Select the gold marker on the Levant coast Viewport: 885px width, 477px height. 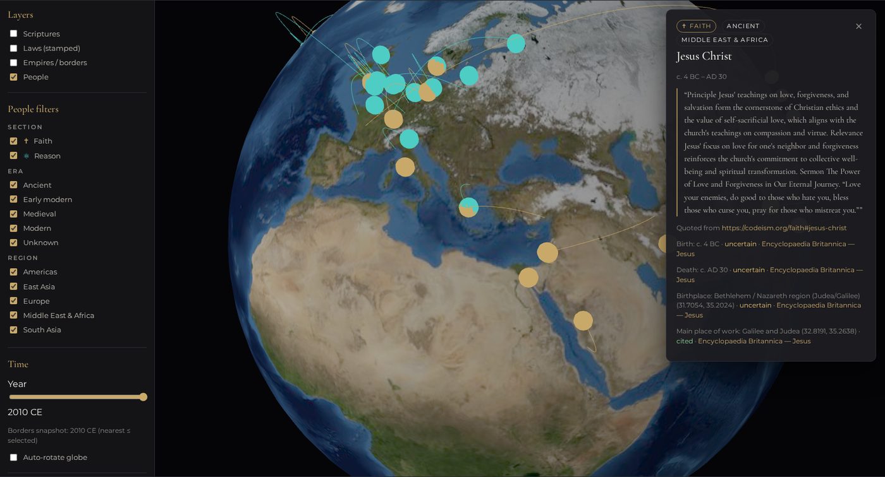click(547, 252)
